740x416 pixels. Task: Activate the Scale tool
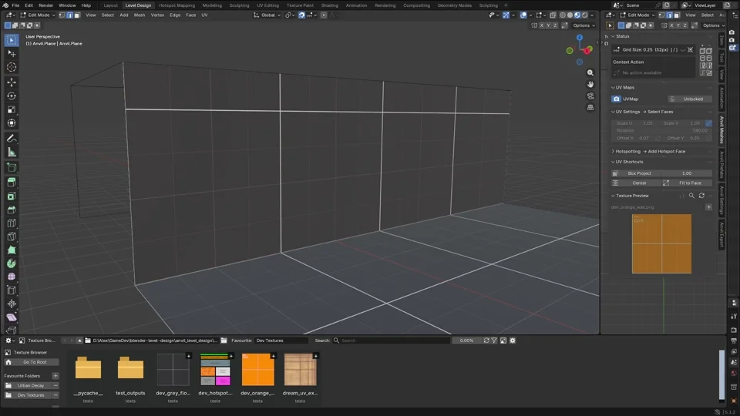(12, 109)
